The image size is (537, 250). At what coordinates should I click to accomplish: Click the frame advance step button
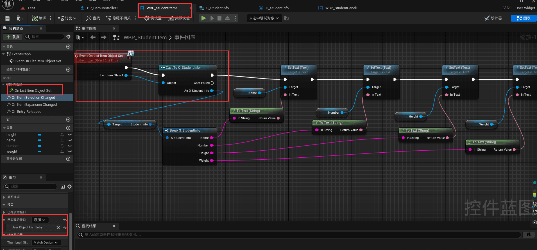pos(212,18)
